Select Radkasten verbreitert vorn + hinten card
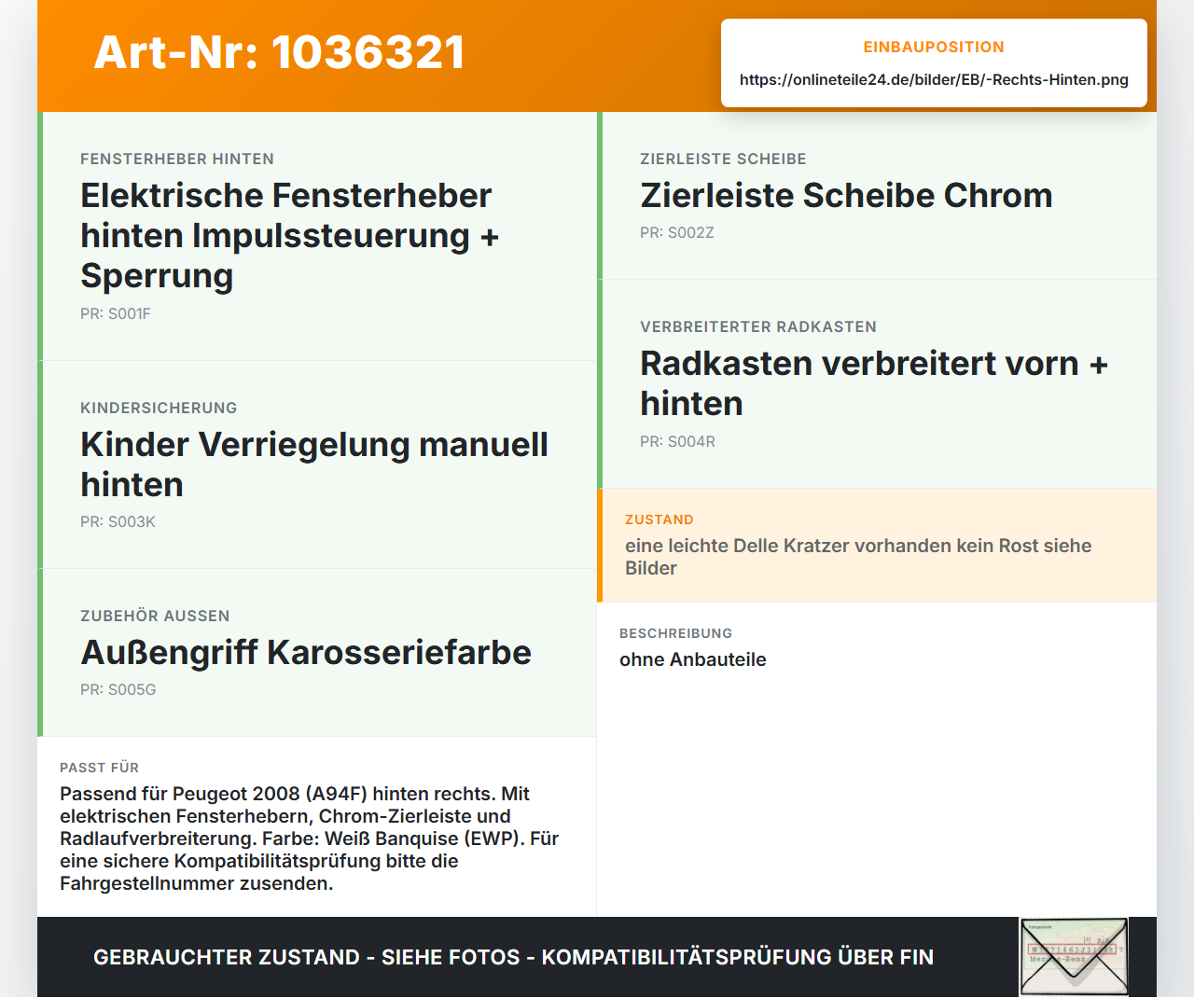 click(877, 383)
